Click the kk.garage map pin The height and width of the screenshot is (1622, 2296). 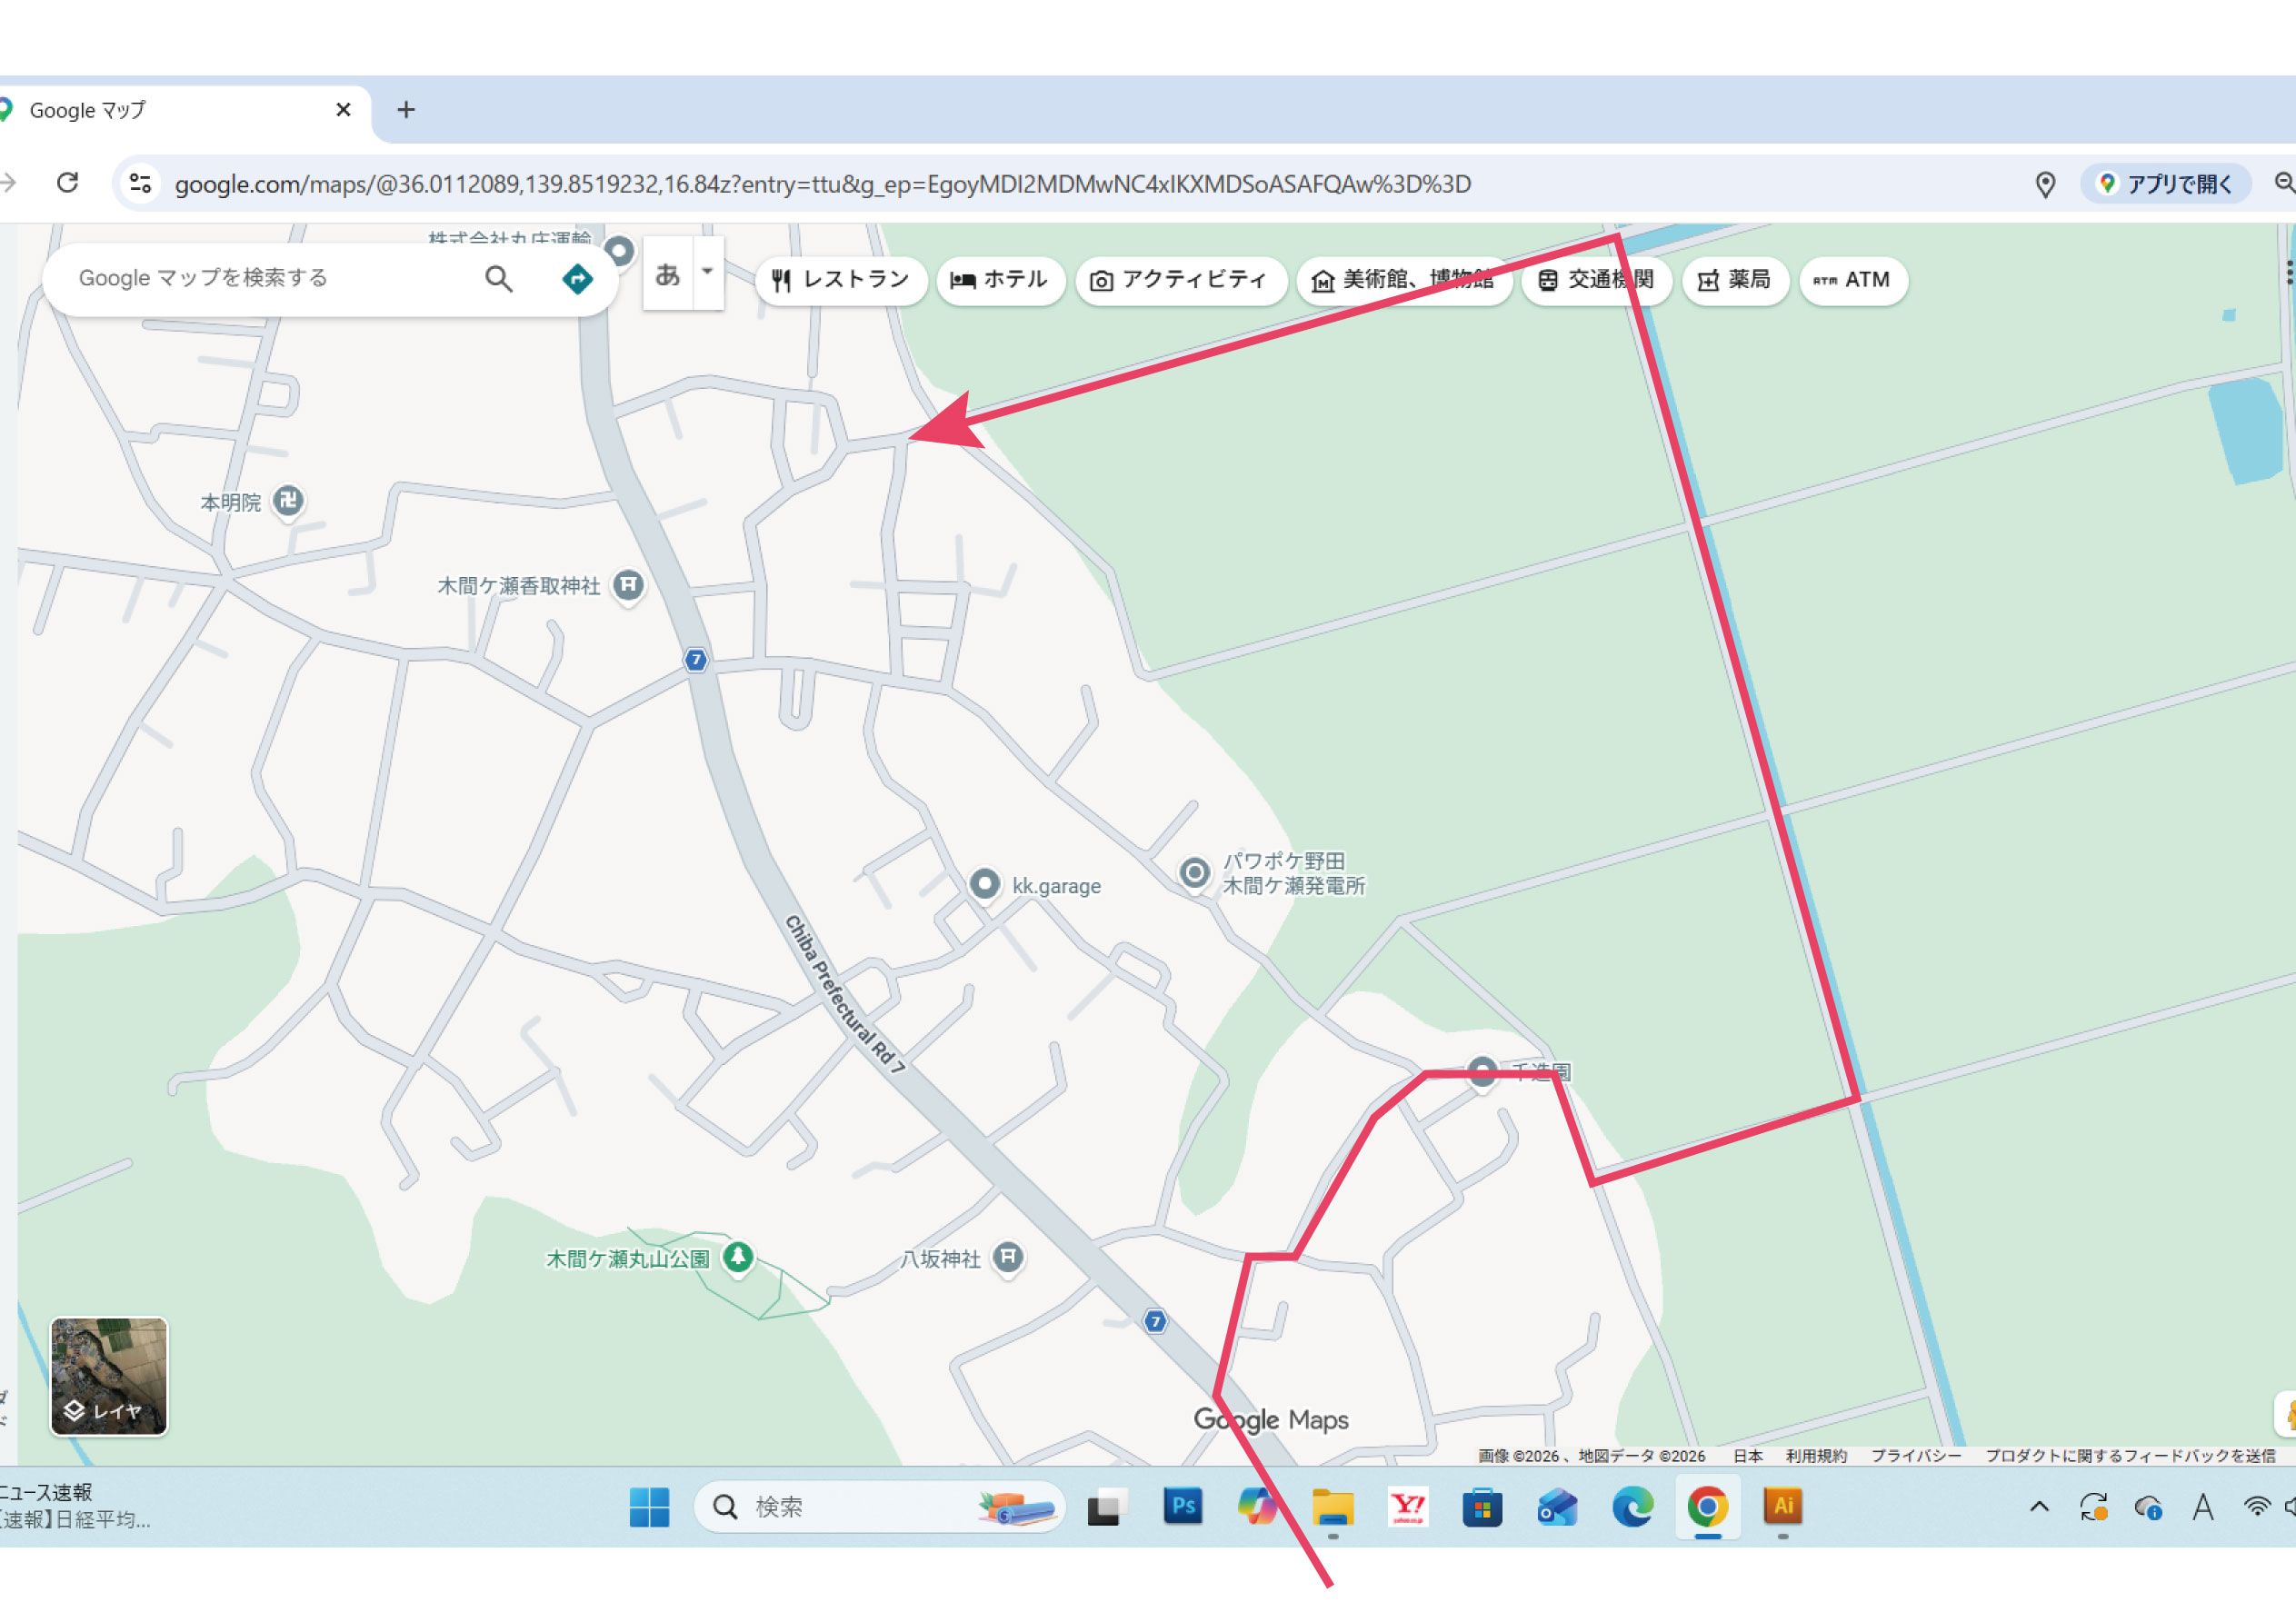[x=984, y=883]
